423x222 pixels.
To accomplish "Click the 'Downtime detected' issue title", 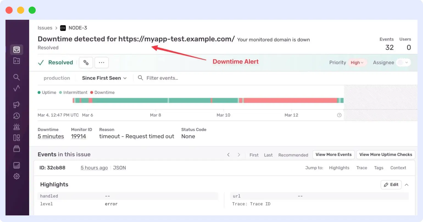I will [136, 39].
